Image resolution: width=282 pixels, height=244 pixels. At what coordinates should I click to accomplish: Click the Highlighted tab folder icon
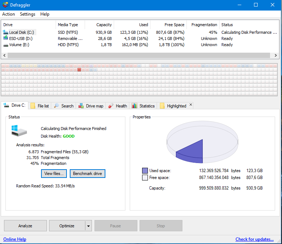point(162,106)
